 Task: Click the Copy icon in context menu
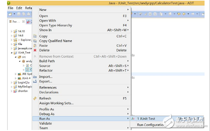pos(35,36)
